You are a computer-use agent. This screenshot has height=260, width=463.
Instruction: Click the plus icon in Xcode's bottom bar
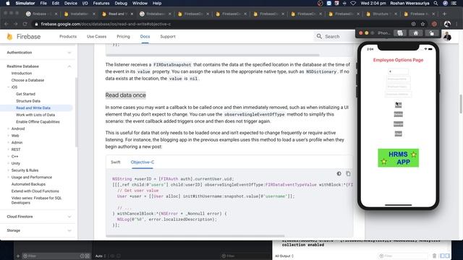tap(17, 256)
